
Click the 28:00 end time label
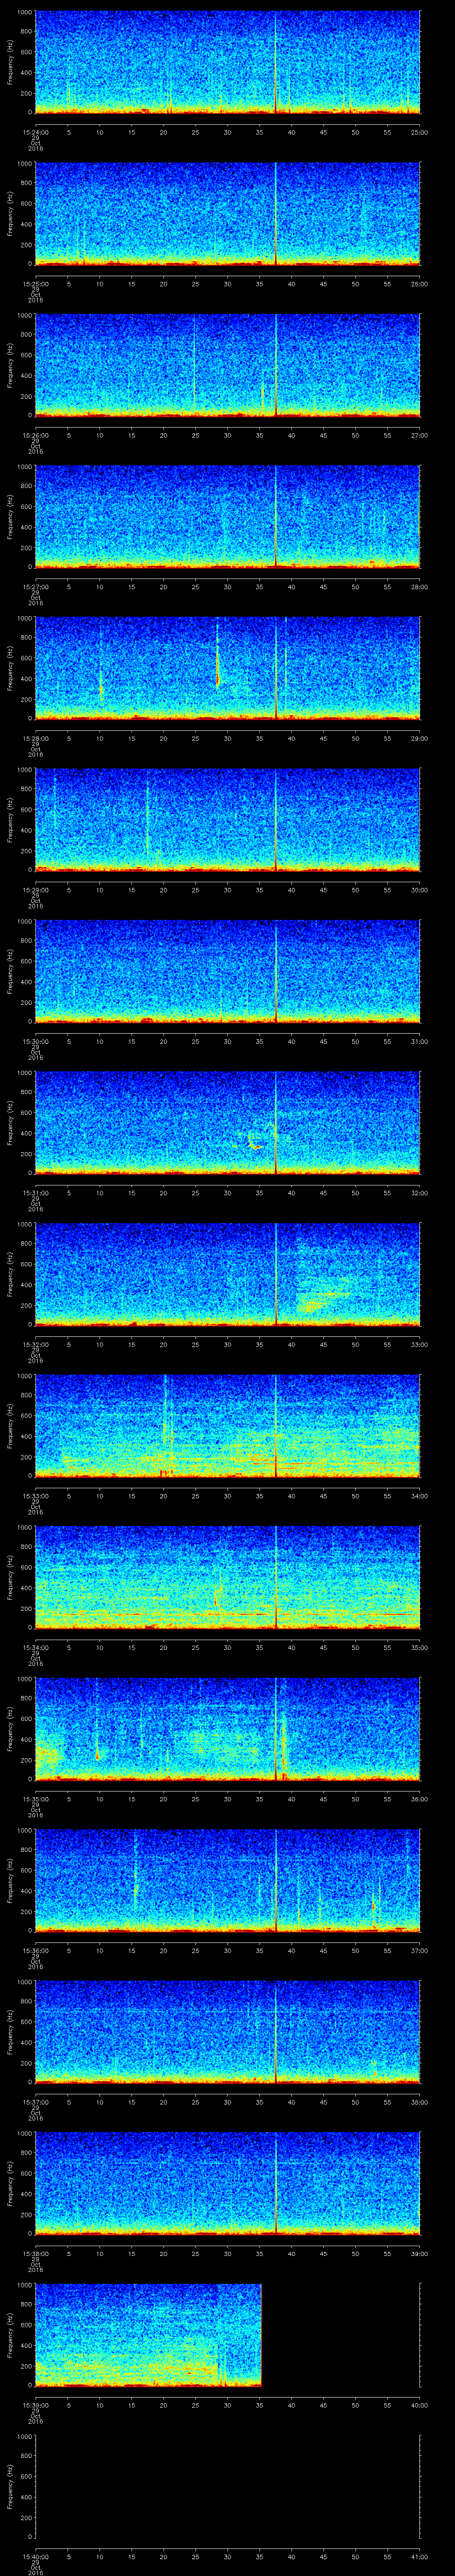[419, 586]
